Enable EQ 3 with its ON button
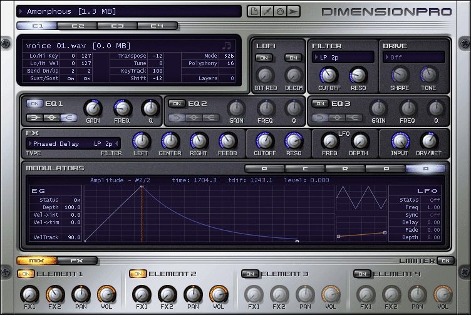Screen dimensions: 471x315 tap(320, 103)
